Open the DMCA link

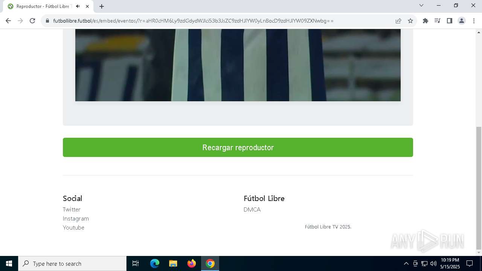click(252, 209)
